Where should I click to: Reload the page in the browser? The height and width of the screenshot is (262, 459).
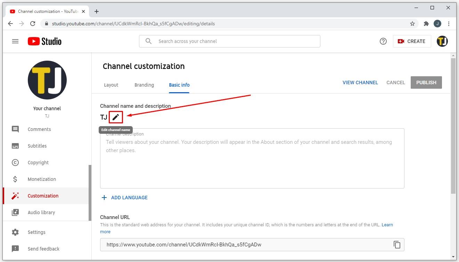coord(33,24)
